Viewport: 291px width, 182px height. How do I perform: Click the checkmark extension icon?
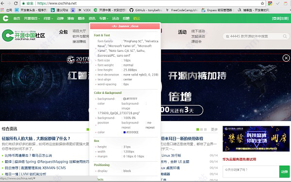click(x=278, y=3)
